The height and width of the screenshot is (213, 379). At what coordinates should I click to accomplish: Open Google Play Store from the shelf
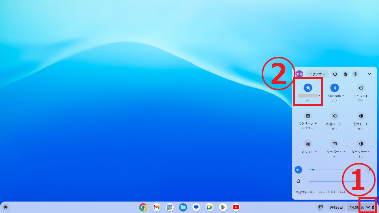[x=223, y=207]
